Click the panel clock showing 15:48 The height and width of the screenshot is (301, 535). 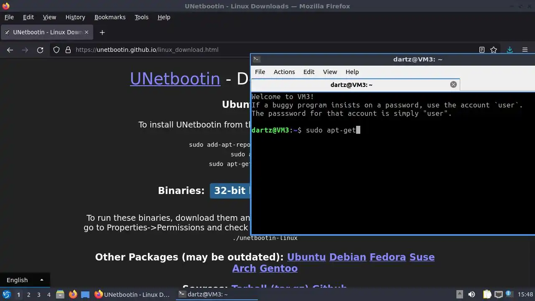click(x=525, y=295)
